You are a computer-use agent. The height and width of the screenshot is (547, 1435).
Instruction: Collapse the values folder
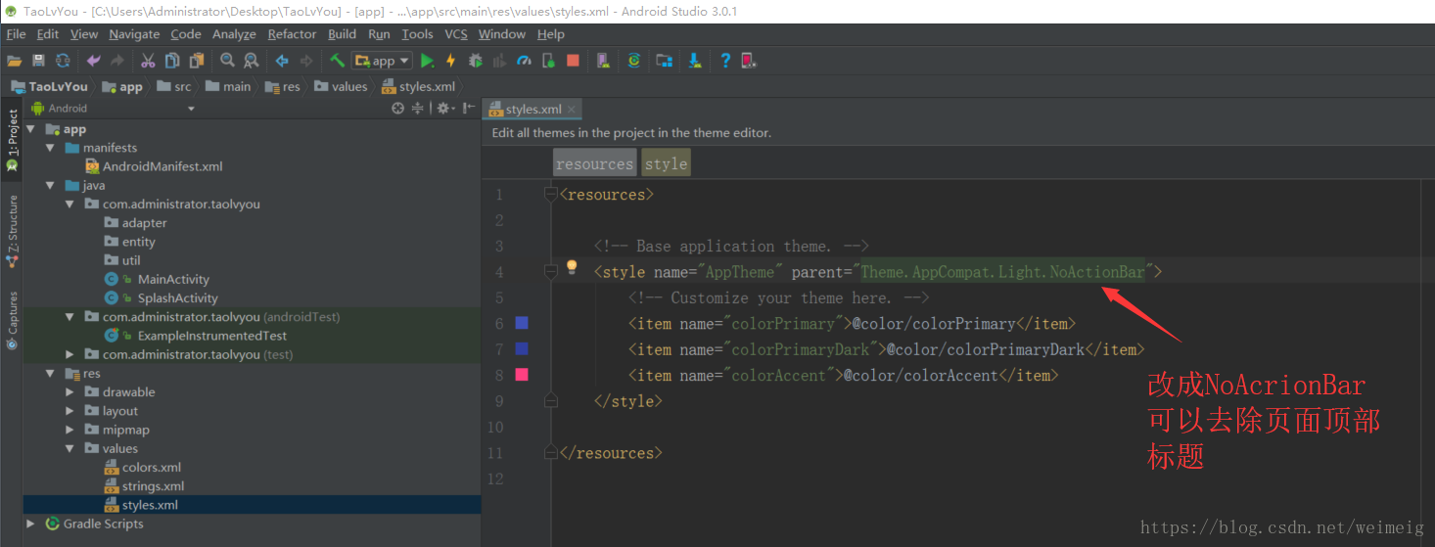[x=69, y=448]
